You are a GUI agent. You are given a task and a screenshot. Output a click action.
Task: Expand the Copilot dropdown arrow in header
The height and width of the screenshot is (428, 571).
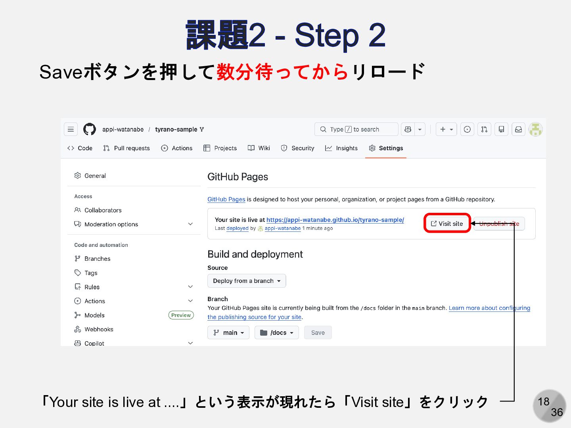coord(420,129)
